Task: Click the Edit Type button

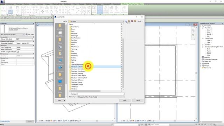Action: (29, 34)
